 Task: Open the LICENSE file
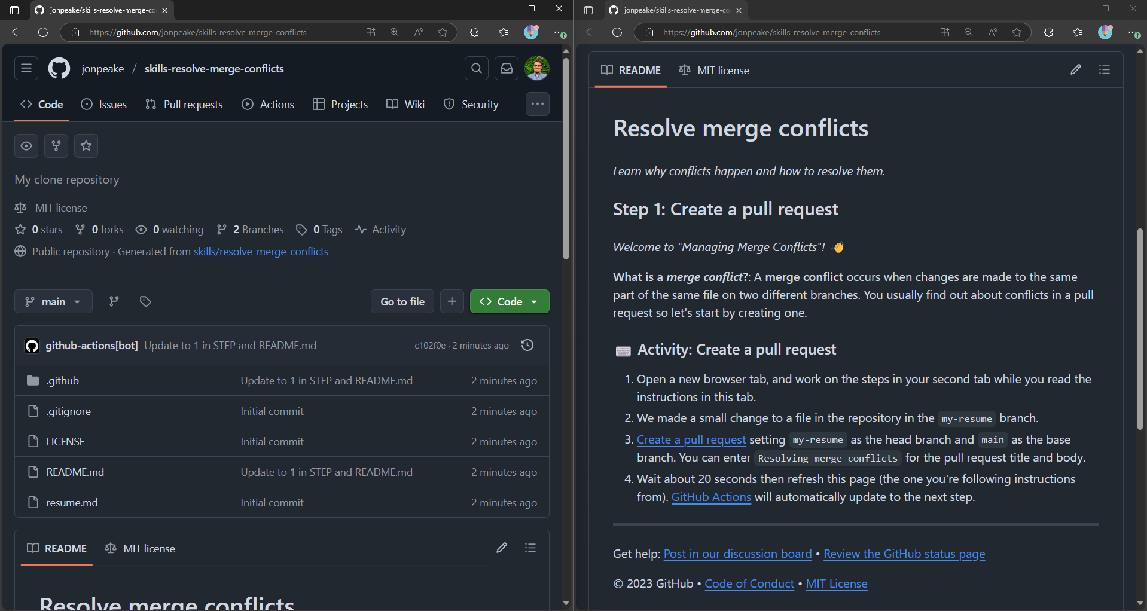tap(66, 442)
